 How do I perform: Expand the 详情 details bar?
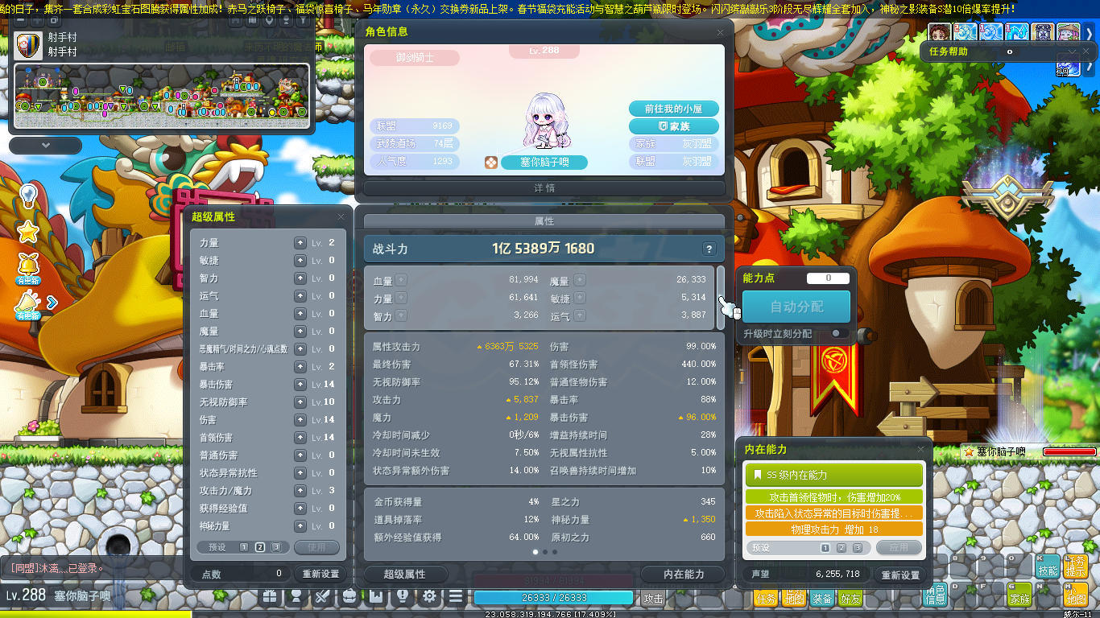[x=544, y=187]
